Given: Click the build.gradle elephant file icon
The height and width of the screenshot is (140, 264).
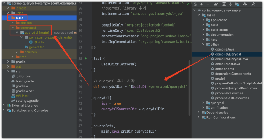Looking at the screenshot, I should [x=13, y=81].
